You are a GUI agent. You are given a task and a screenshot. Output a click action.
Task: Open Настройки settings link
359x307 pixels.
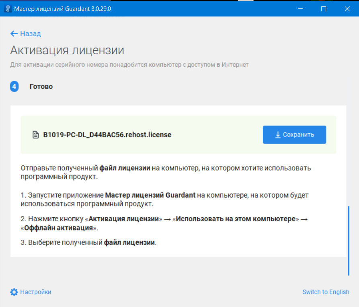pos(36,292)
